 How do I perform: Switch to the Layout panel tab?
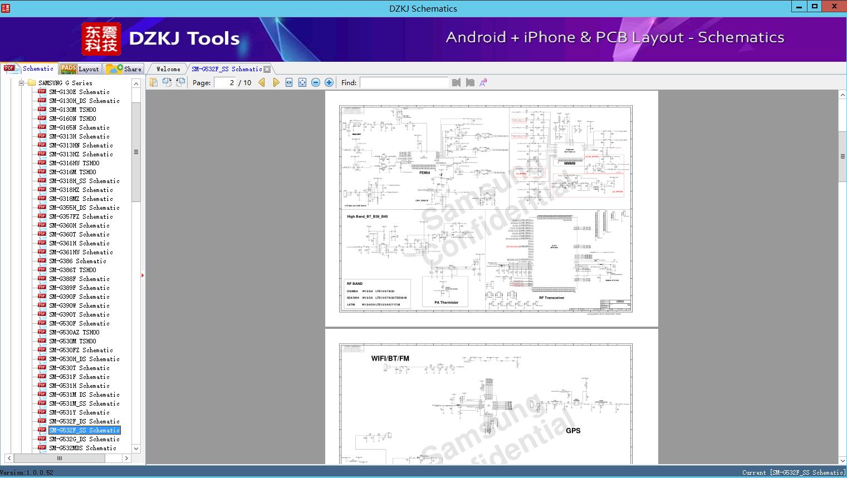80,69
